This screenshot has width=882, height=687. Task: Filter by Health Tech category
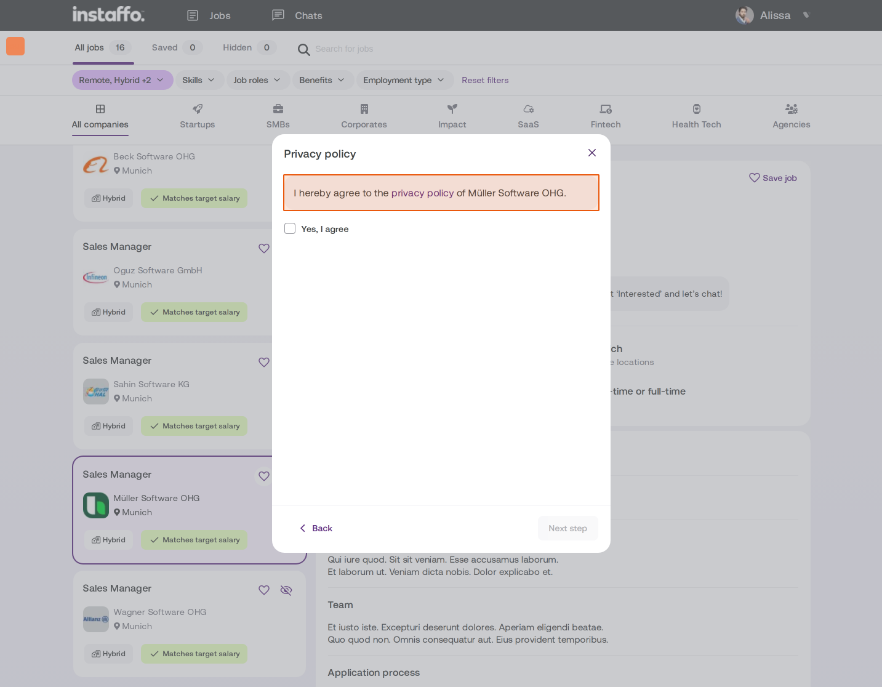(697, 116)
